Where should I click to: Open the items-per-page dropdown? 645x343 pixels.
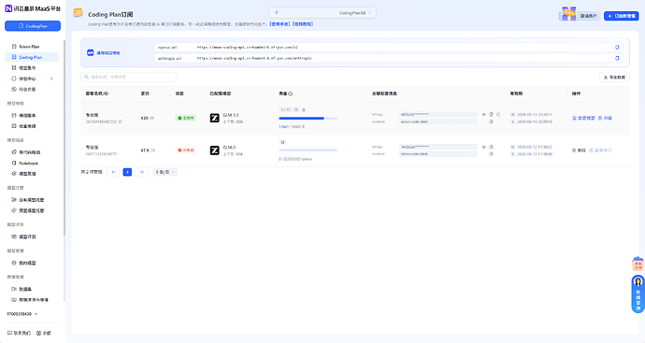(x=165, y=172)
